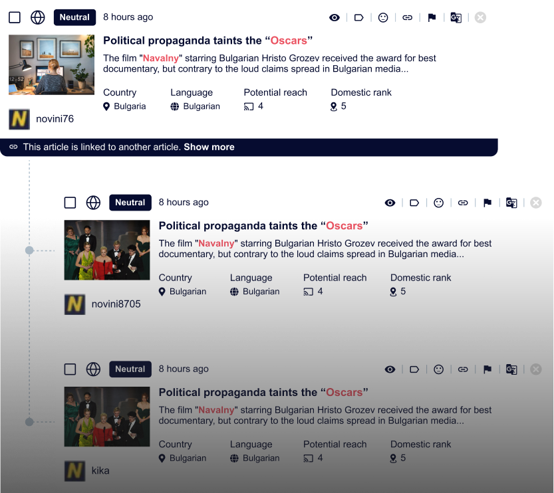This screenshot has width=554, height=493.
Task: Open the desk workspace thumbnail of novini76 article
Action: pos(52,64)
